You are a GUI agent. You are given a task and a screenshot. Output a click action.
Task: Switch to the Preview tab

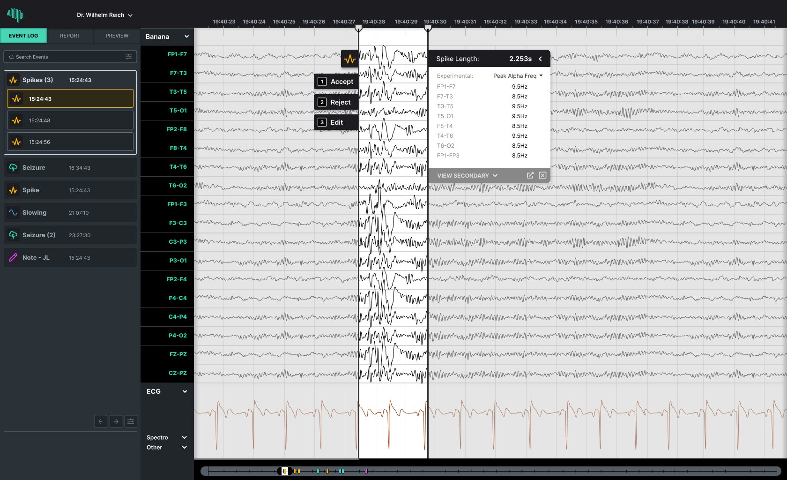117,36
